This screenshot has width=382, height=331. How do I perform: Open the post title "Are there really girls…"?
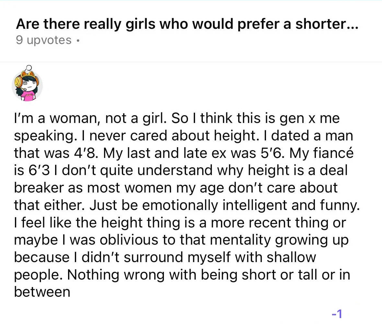pyautogui.click(x=187, y=24)
